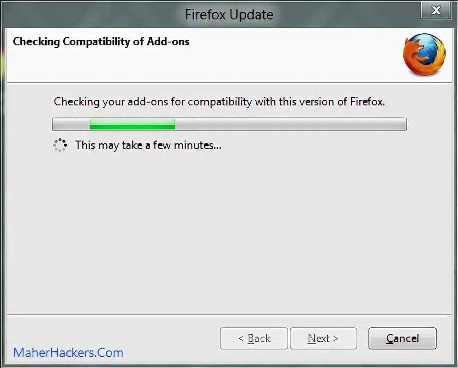Click the footer area left of Back

[x=114, y=331]
